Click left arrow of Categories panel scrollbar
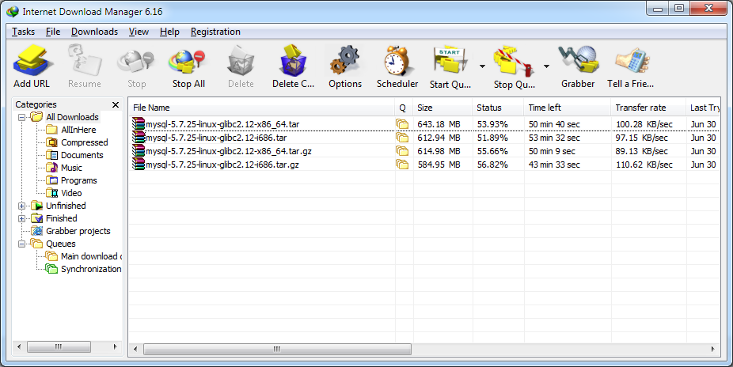 pyautogui.click(x=19, y=346)
